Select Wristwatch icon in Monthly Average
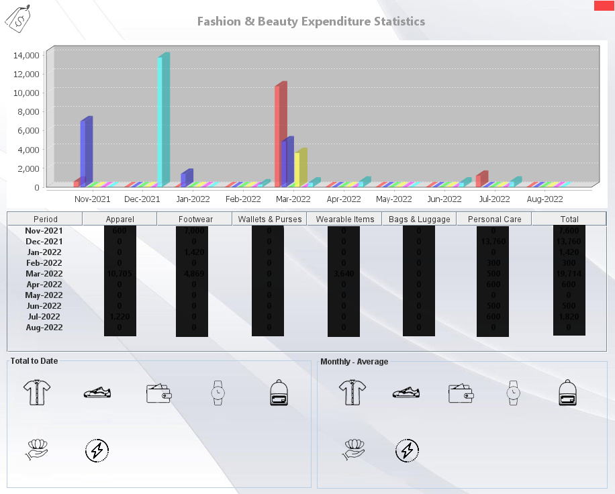 [514, 393]
